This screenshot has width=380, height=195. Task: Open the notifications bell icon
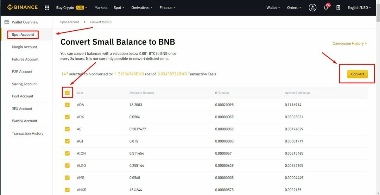click(x=326, y=8)
